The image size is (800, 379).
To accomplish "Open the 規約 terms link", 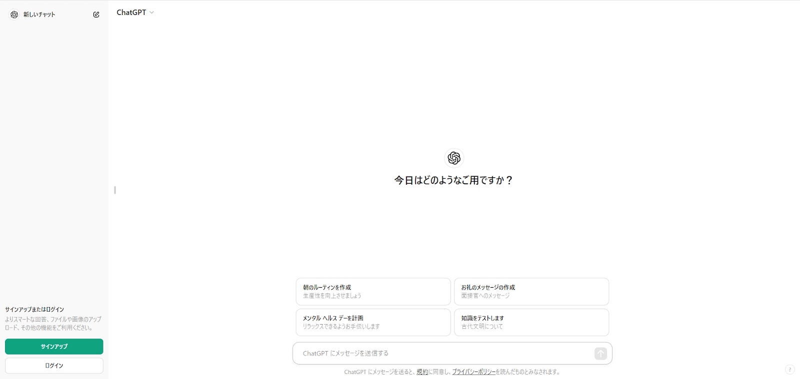I will pos(422,372).
